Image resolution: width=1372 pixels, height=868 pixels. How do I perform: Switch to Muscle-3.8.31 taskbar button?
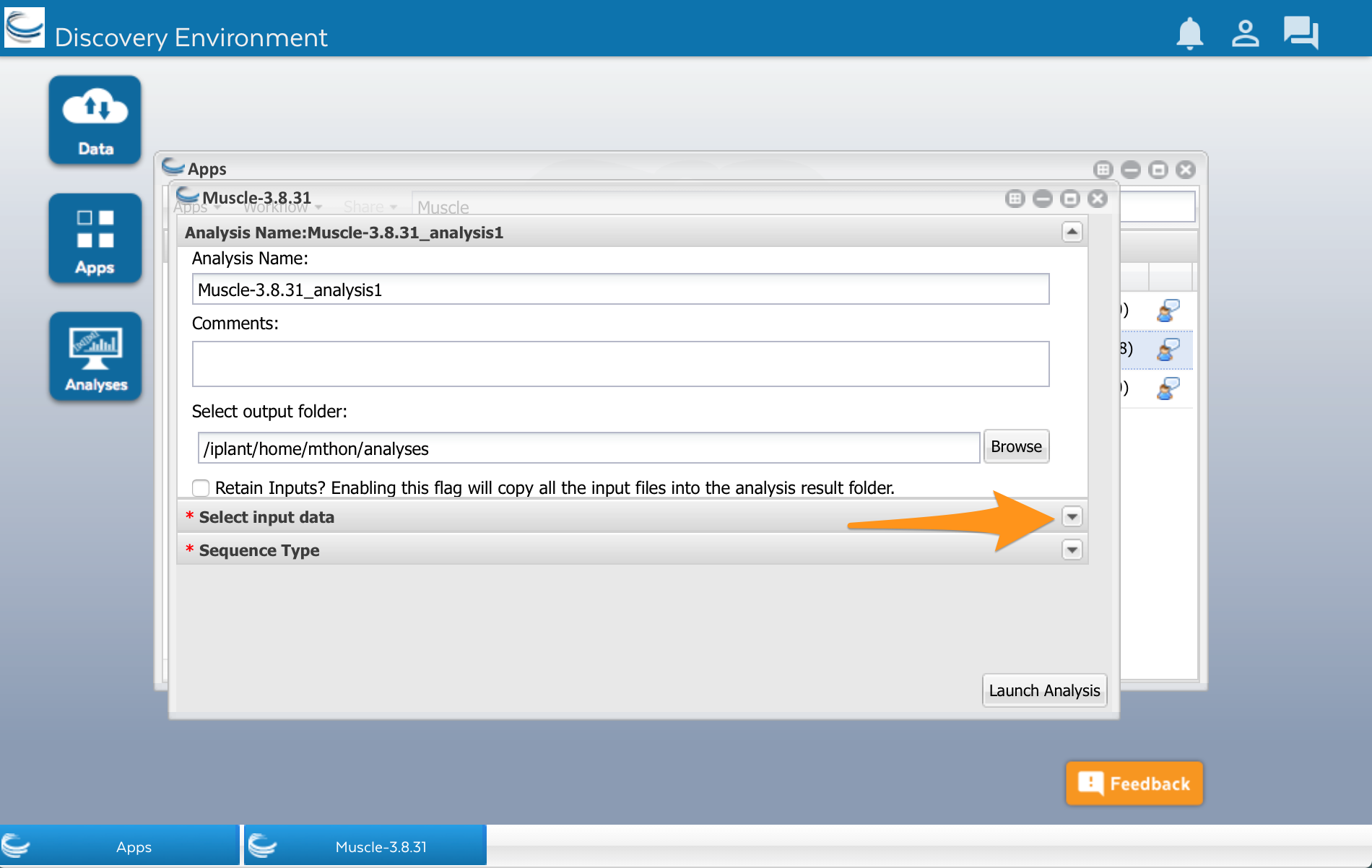pyautogui.click(x=365, y=846)
